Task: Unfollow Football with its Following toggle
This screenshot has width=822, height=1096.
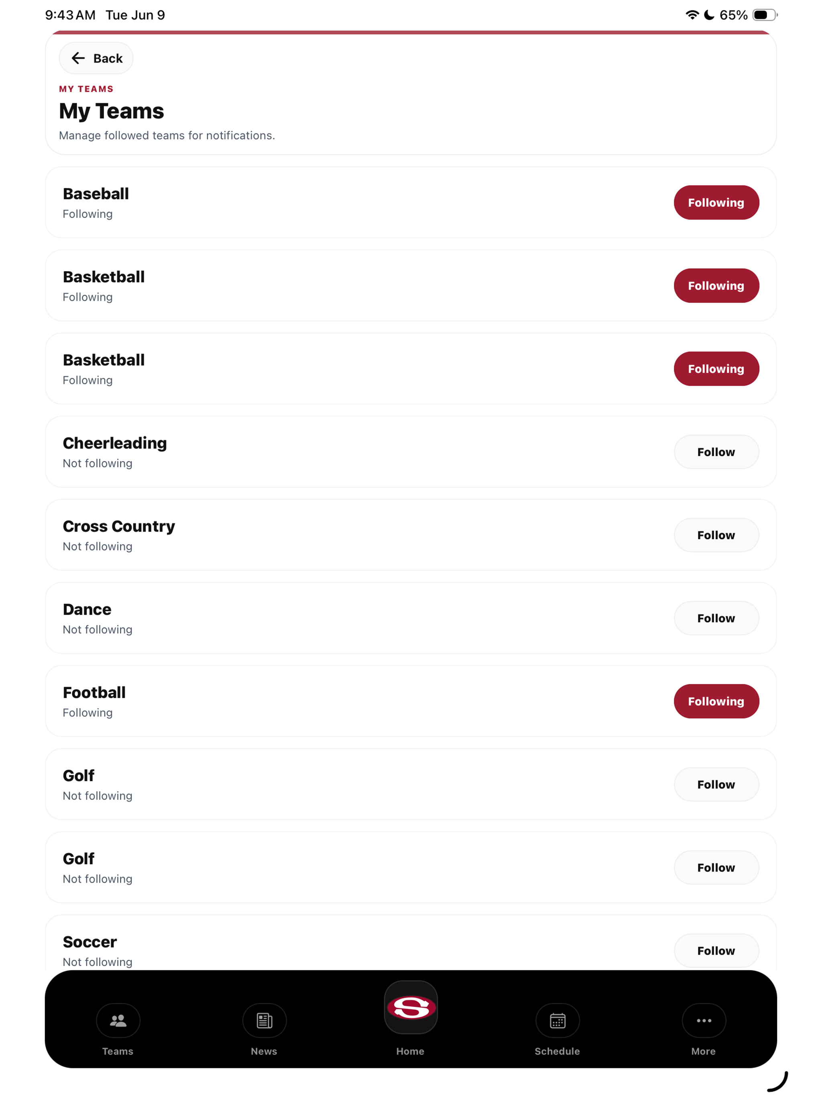Action: point(716,701)
